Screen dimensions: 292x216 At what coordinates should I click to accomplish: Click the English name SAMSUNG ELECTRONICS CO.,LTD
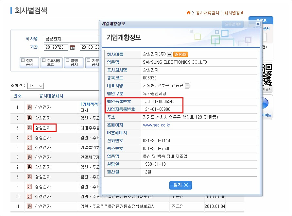175,62
